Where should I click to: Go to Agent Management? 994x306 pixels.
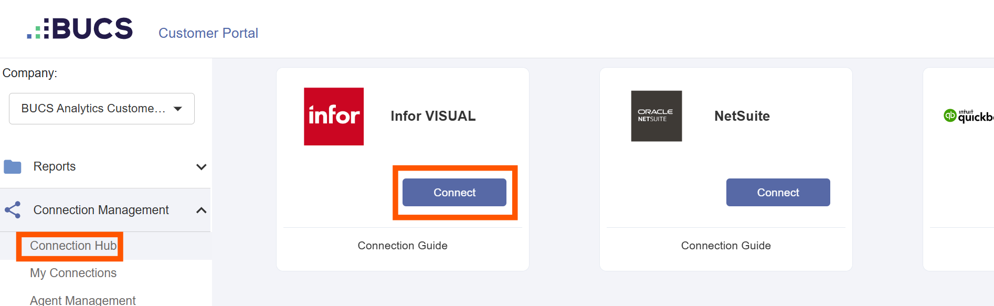click(83, 300)
